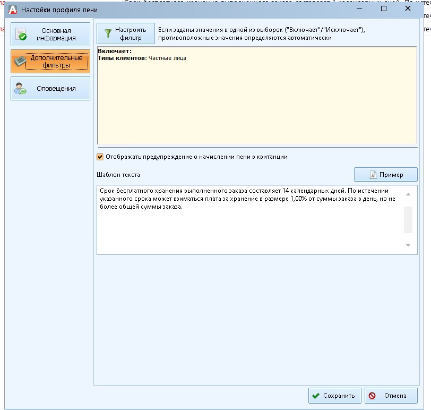
Task: Click the red prohibition icon on Отмена
Action: (x=373, y=396)
